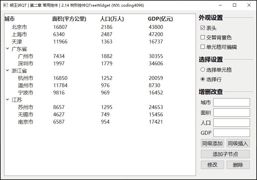Enable 交替背景色 checkbox
Image resolution: width=257 pixels, height=180 pixels.
pyautogui.click(x=203, y=37)
